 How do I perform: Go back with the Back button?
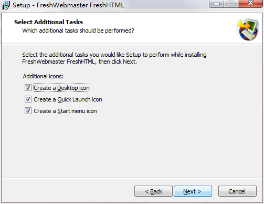(x=153, y=191)
